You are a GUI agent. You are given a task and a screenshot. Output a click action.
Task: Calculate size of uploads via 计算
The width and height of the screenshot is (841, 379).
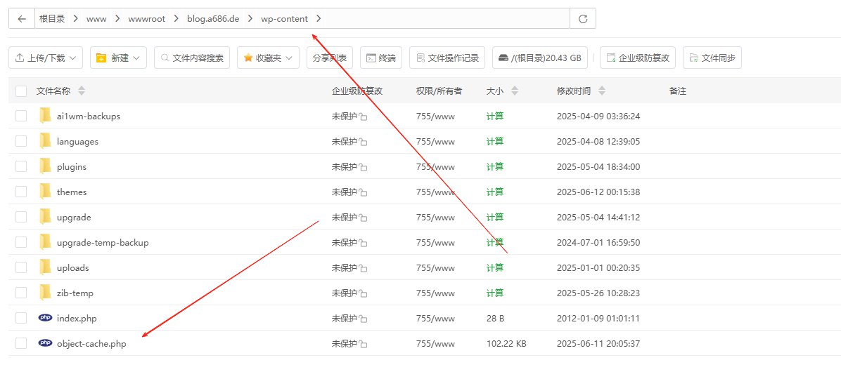click(x=494, y=267)
